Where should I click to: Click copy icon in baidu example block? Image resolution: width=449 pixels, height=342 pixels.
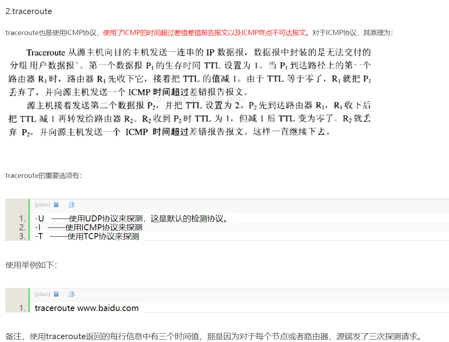pyautogui.click(x=72, y=294)
